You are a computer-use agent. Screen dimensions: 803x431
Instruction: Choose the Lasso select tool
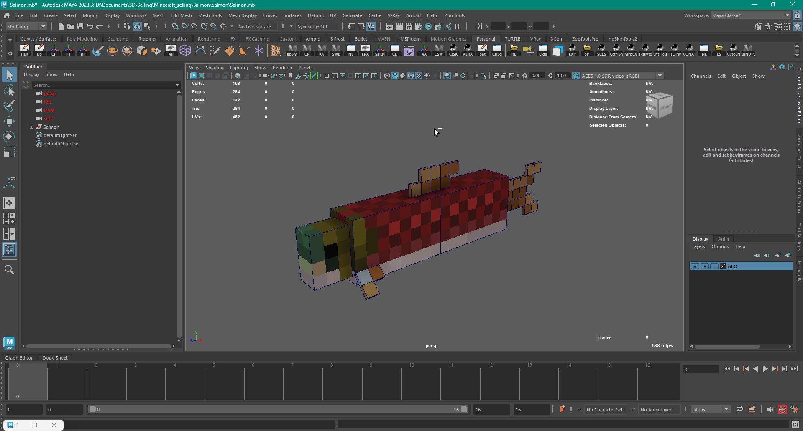9,90
